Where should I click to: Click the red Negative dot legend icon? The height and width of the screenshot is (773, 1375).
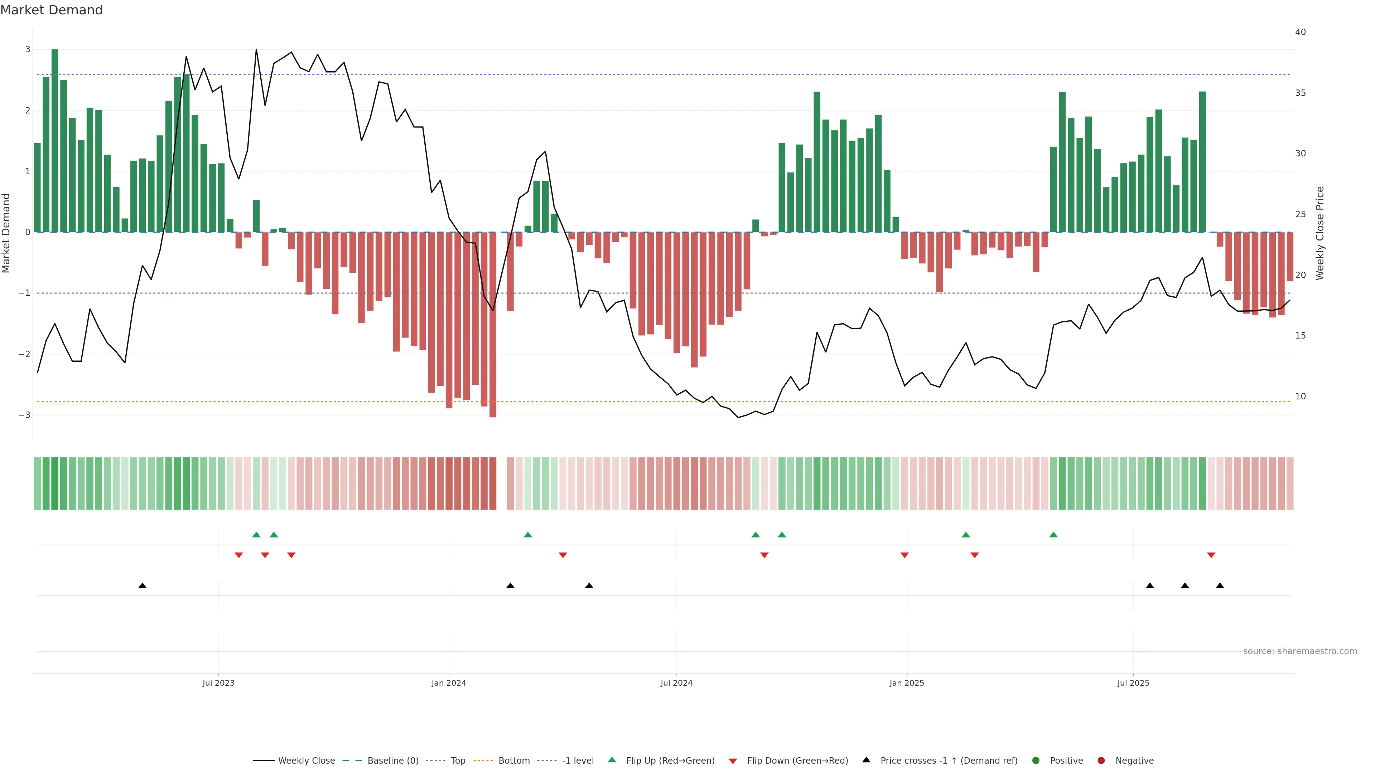click(x=1101, y=761)
